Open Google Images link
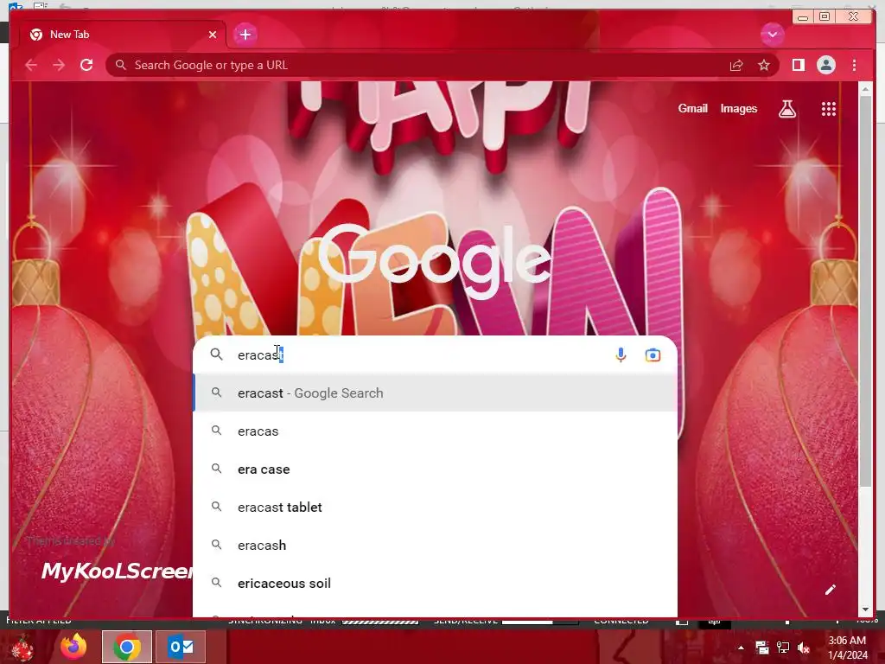 [738, 108]
